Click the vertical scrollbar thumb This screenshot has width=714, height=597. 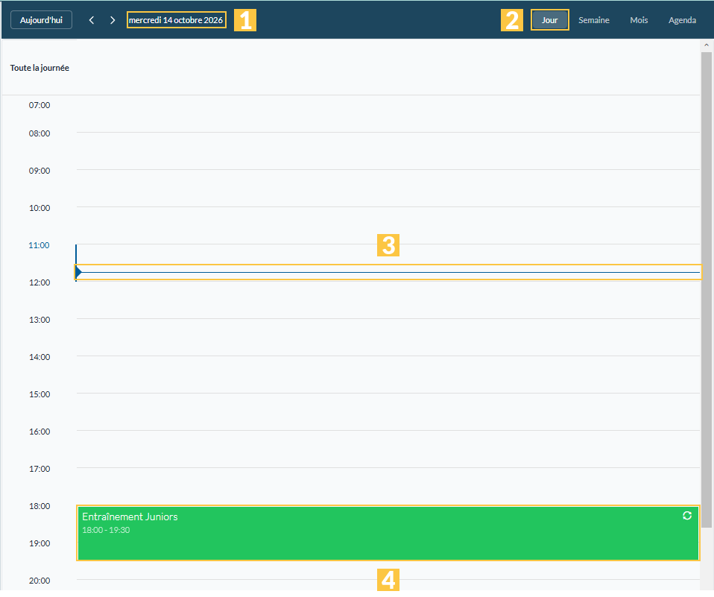point(707,290)
